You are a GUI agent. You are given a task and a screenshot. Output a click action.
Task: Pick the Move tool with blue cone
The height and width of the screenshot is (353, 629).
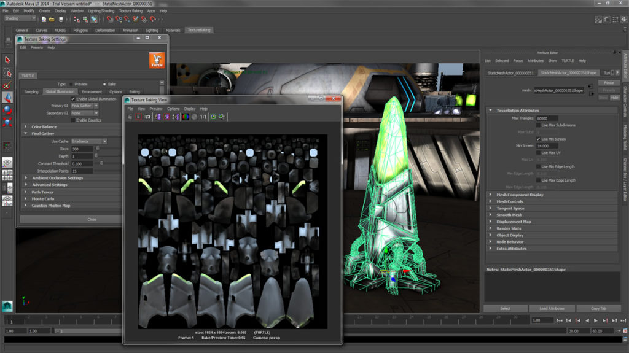pyautogui.click(x=7, y=98)
